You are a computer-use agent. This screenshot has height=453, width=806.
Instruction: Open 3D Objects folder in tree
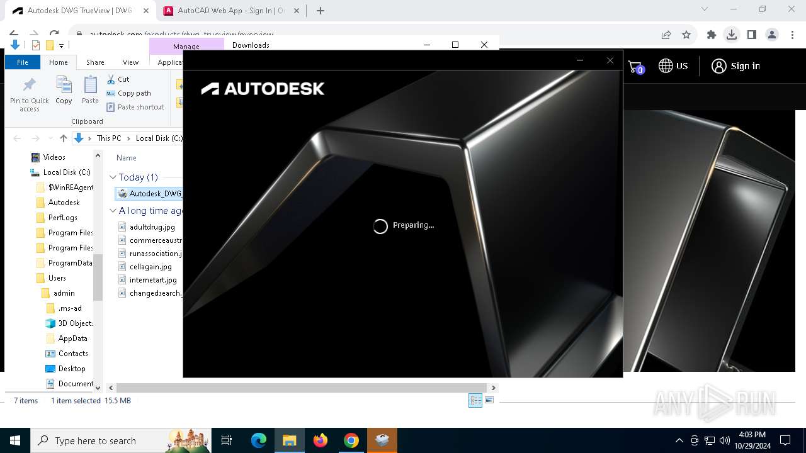(x=75, y=323)
